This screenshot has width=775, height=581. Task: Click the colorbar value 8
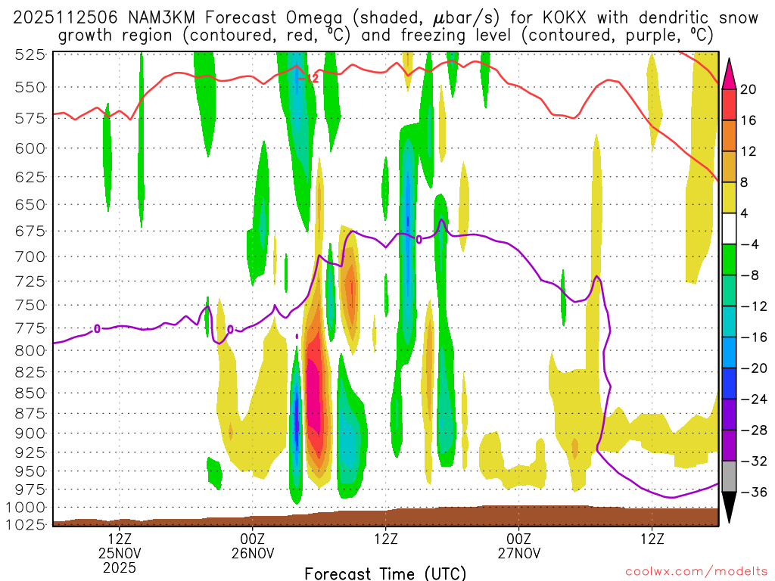[744, 183]
